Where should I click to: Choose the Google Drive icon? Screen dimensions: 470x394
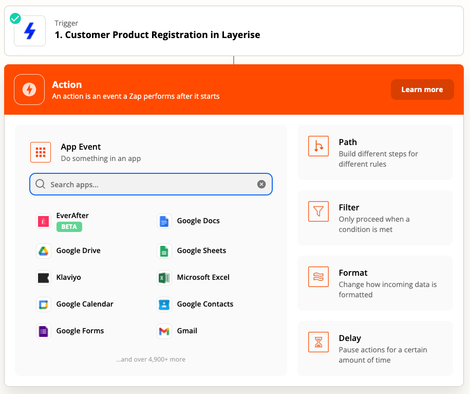pyautogui.click(x=43, y=250)
